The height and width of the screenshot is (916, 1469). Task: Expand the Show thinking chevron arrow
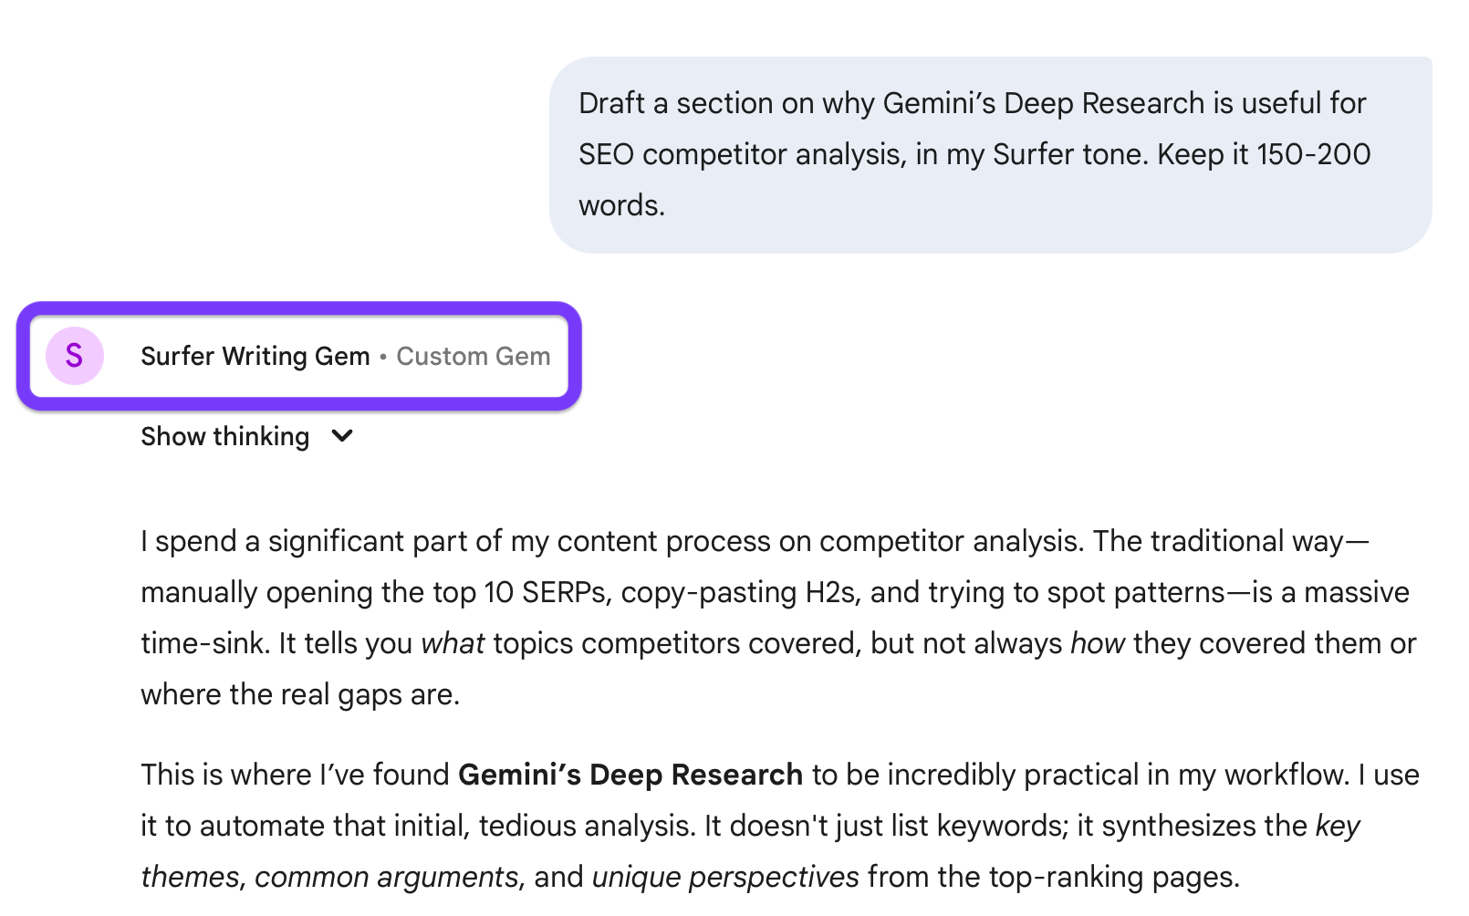click(342, 436)
